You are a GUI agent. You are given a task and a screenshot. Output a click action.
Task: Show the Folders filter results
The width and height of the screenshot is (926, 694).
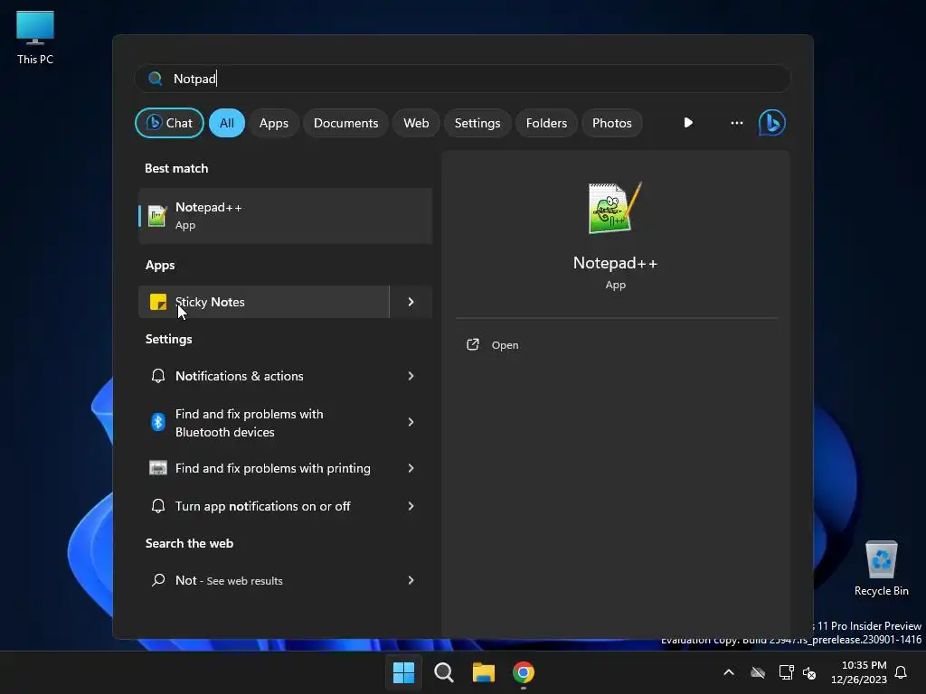tap(546, 123)
